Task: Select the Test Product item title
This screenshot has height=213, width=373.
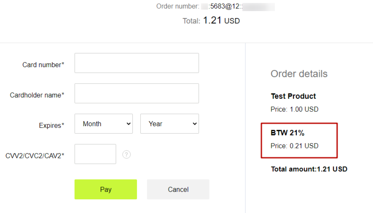Action: coord(293,96)
